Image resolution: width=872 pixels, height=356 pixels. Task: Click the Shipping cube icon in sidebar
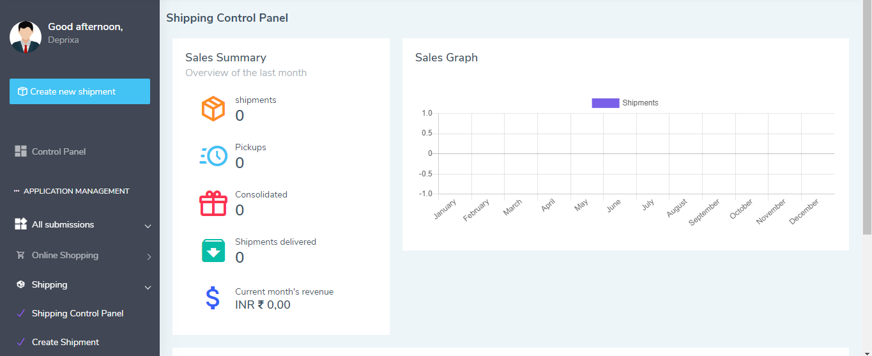(20, 284)
